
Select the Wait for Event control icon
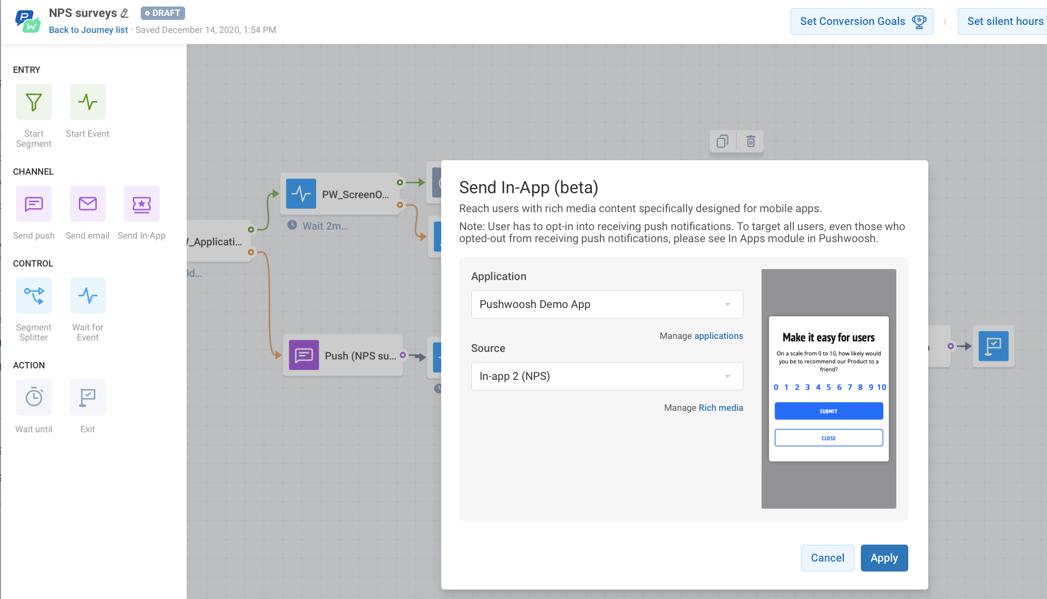[88, 296]
